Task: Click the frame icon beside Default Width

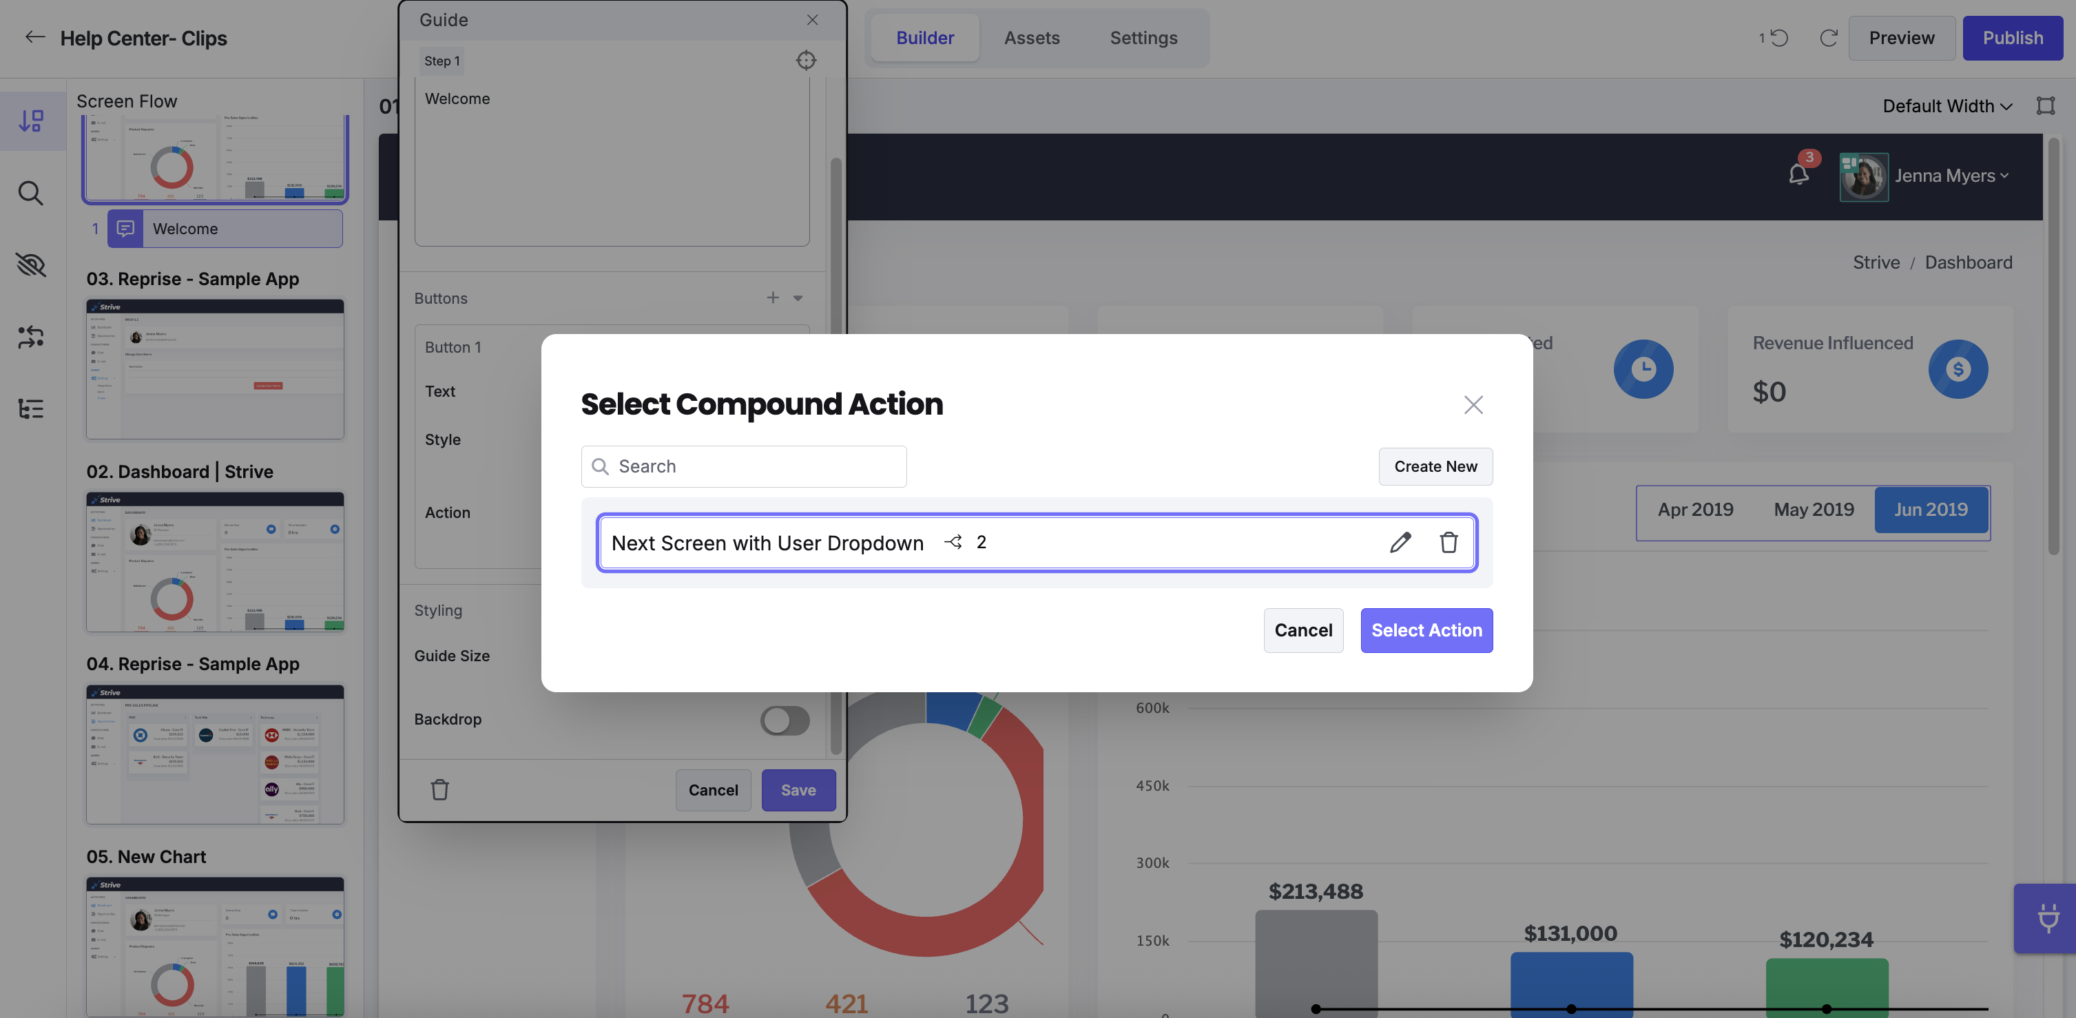Action: tap(2046, 105)
